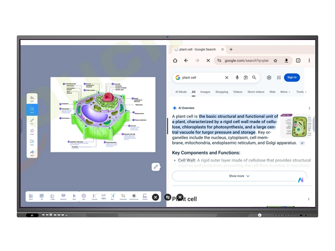
Task: Click the swap panels icon on divider
Action: (168, 197)
